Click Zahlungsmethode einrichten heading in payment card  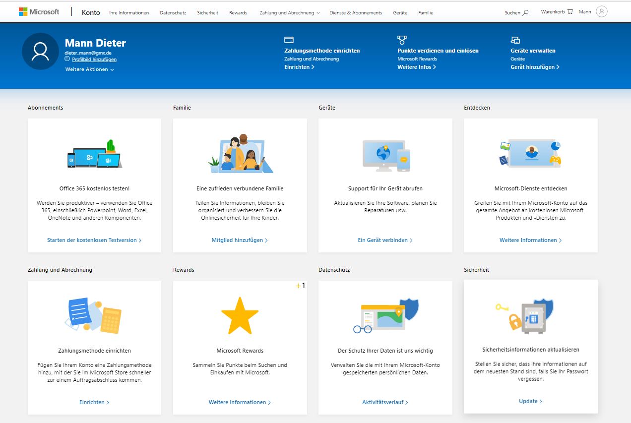(94, 351)
